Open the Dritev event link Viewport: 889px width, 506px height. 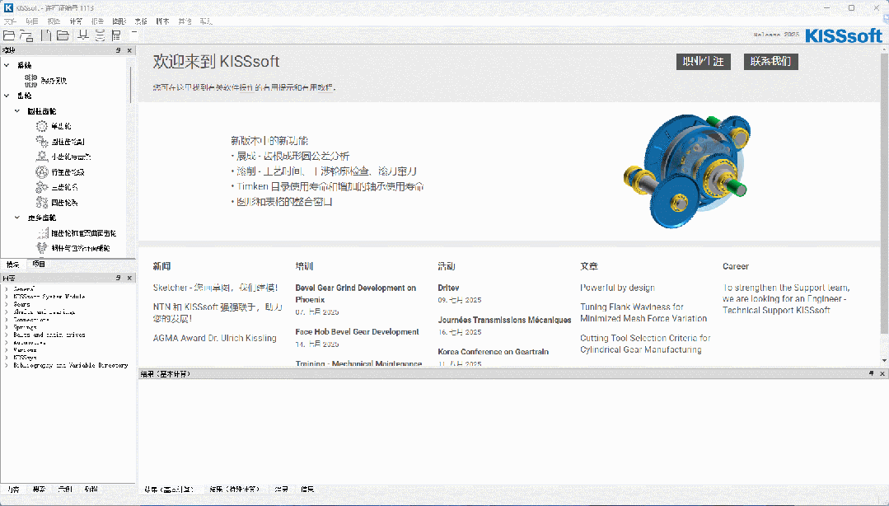(448, 288)
